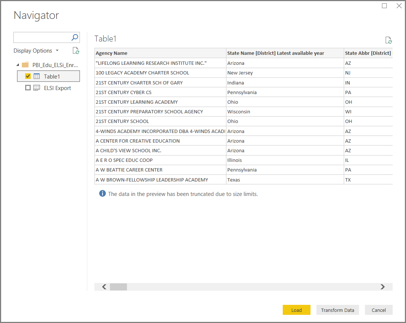
Task: Click A E R O SPEC EDUC COOP cell
Action: pyautogui.click(x=160, y=160)
